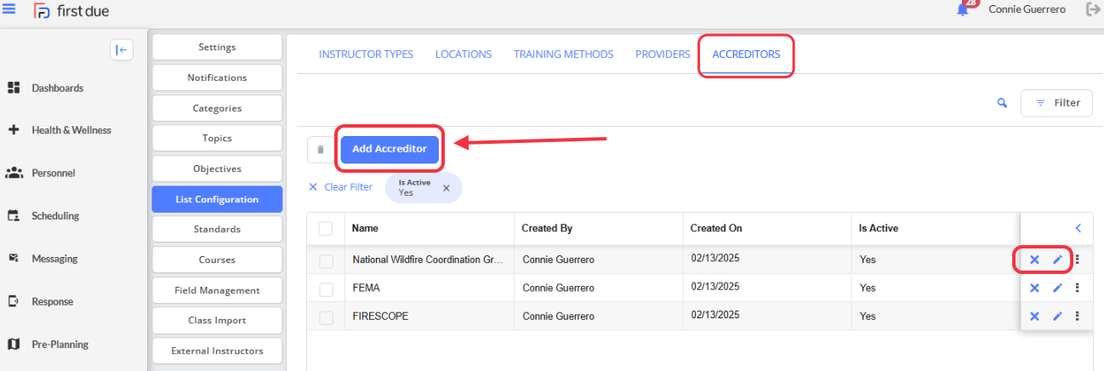The width and height of the screenshot is (1104, 371).
Task: Click the Clear Filter link
Action: (x=340, y=187)
